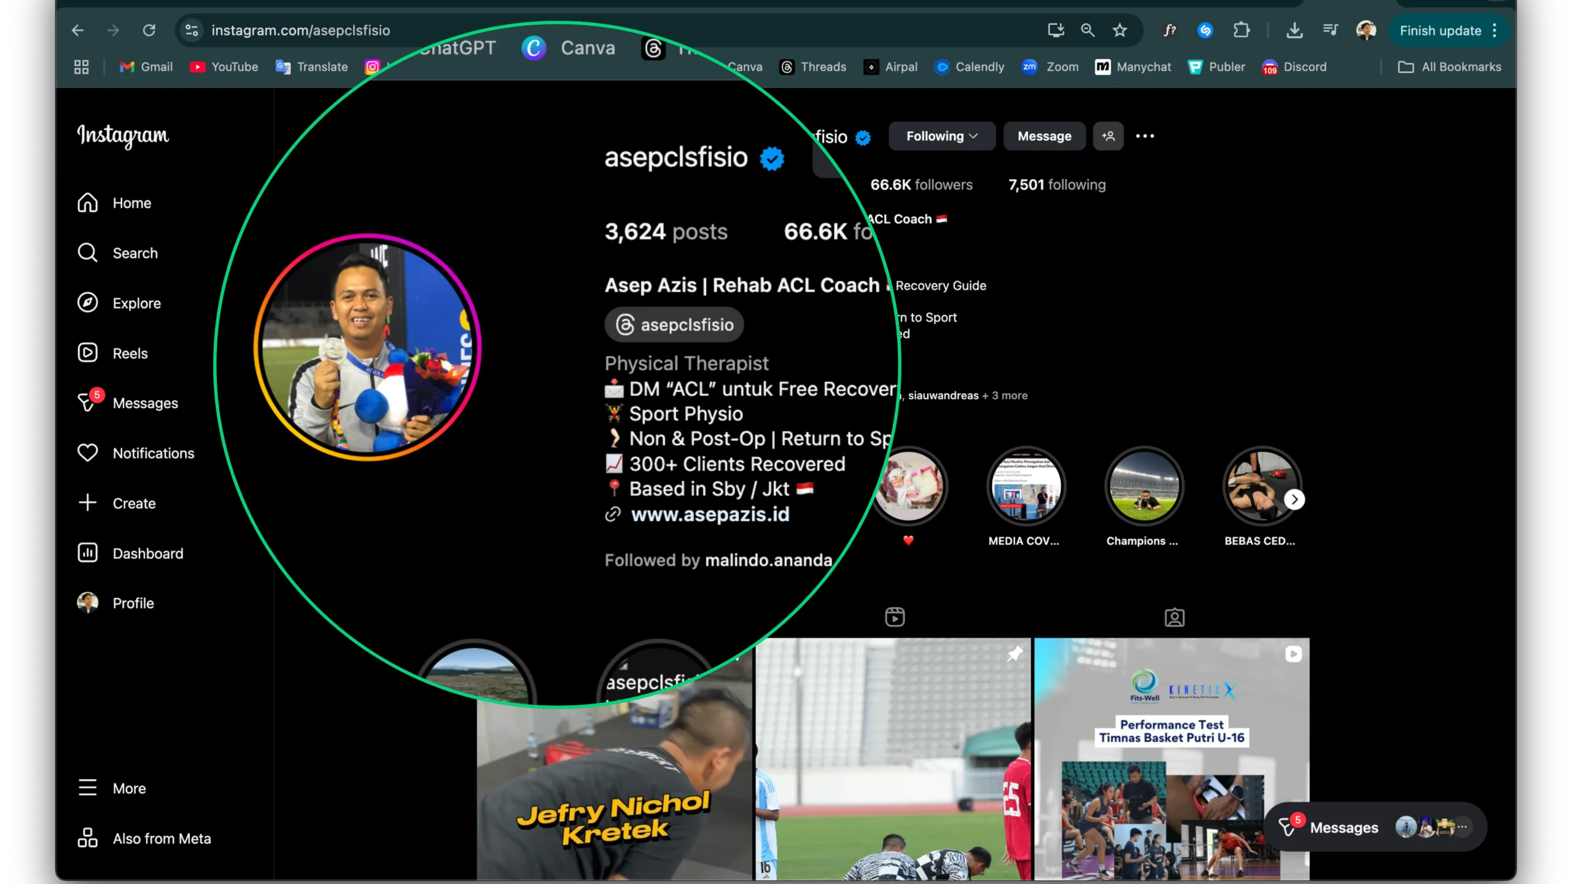Image resolution: width=1572 pixels, height=884 pixels.
Task: Open the Manychat bookmark
Action: click(1133, 67)
